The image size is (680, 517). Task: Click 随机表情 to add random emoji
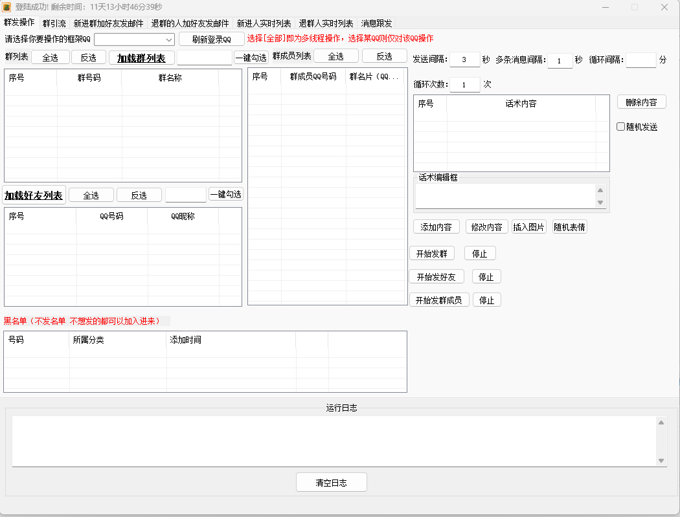point(569,226)
